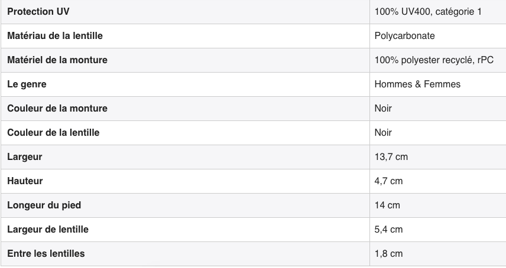Select the 100% polyester recyclé, rPC text
506x268 pixels.
click(x=434, y=60)
